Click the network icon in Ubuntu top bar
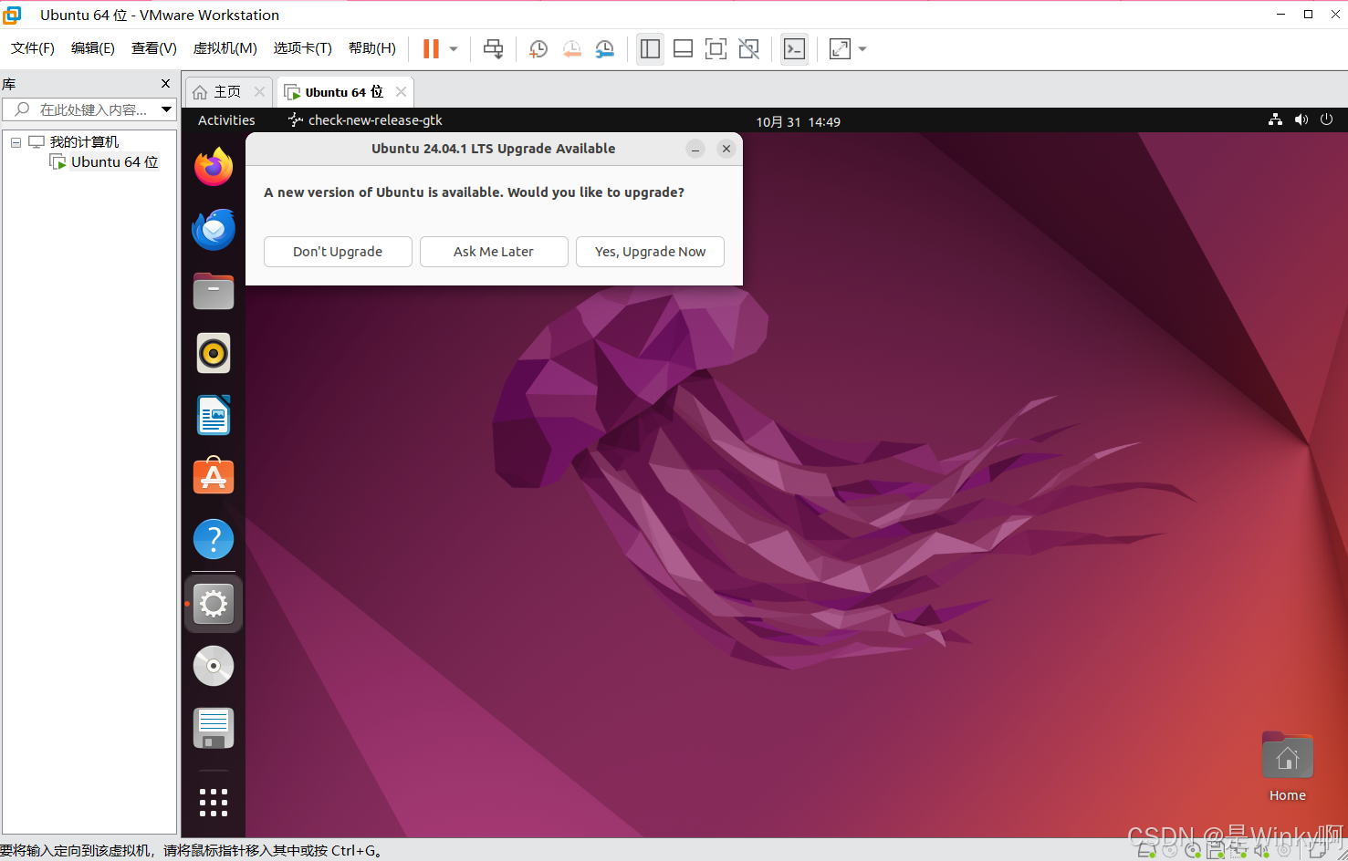 tap(1275, 119)
